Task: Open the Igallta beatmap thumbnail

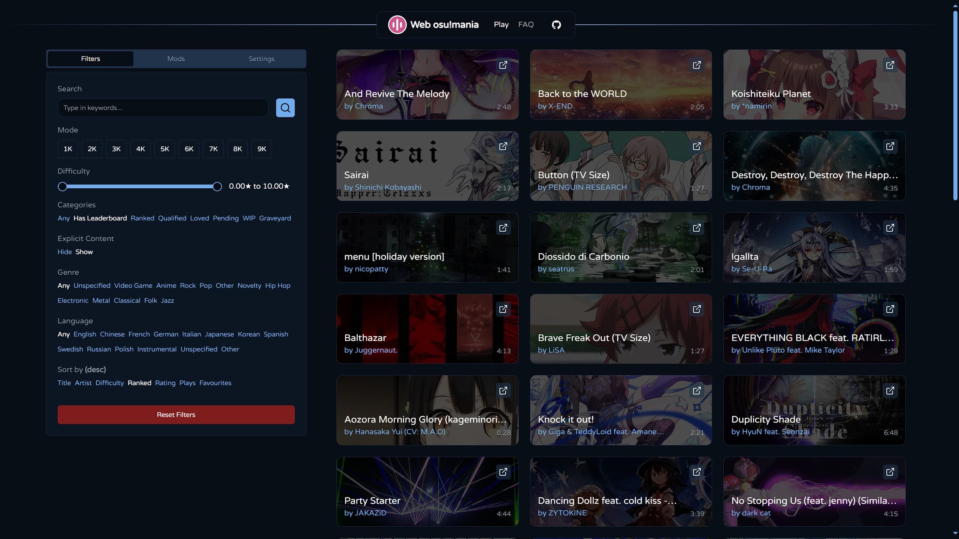Action: pos(814,247)
